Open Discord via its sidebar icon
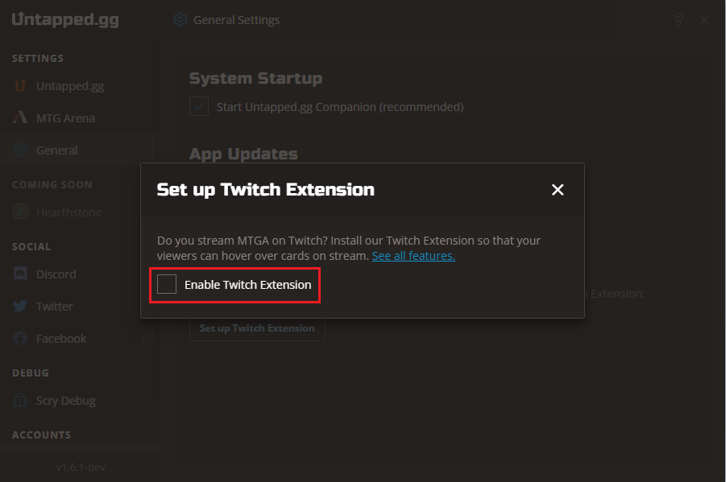 (x=20, y=274)
